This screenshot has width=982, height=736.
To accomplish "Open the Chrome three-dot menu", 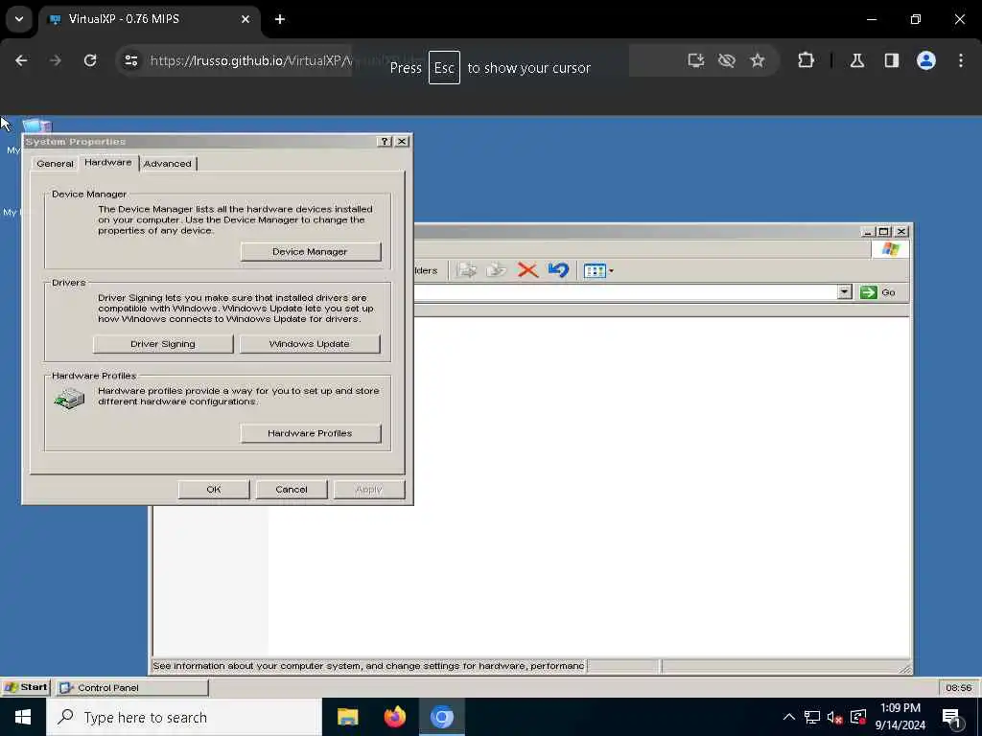I will [961, 60].
